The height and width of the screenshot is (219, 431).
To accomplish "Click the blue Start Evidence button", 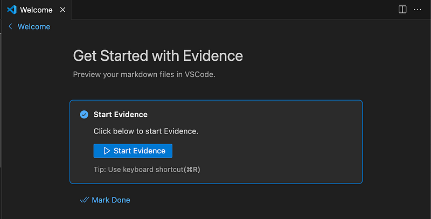I will (x=133, y=151).
